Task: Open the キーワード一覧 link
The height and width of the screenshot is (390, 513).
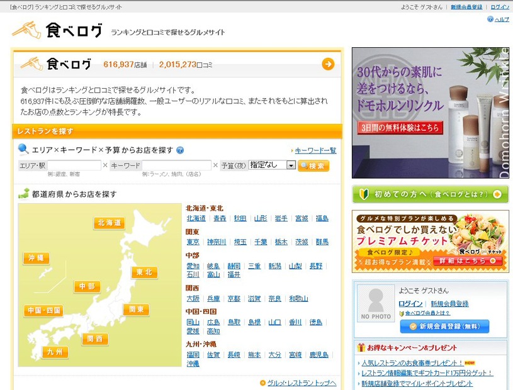Action: tap(315, 150)
